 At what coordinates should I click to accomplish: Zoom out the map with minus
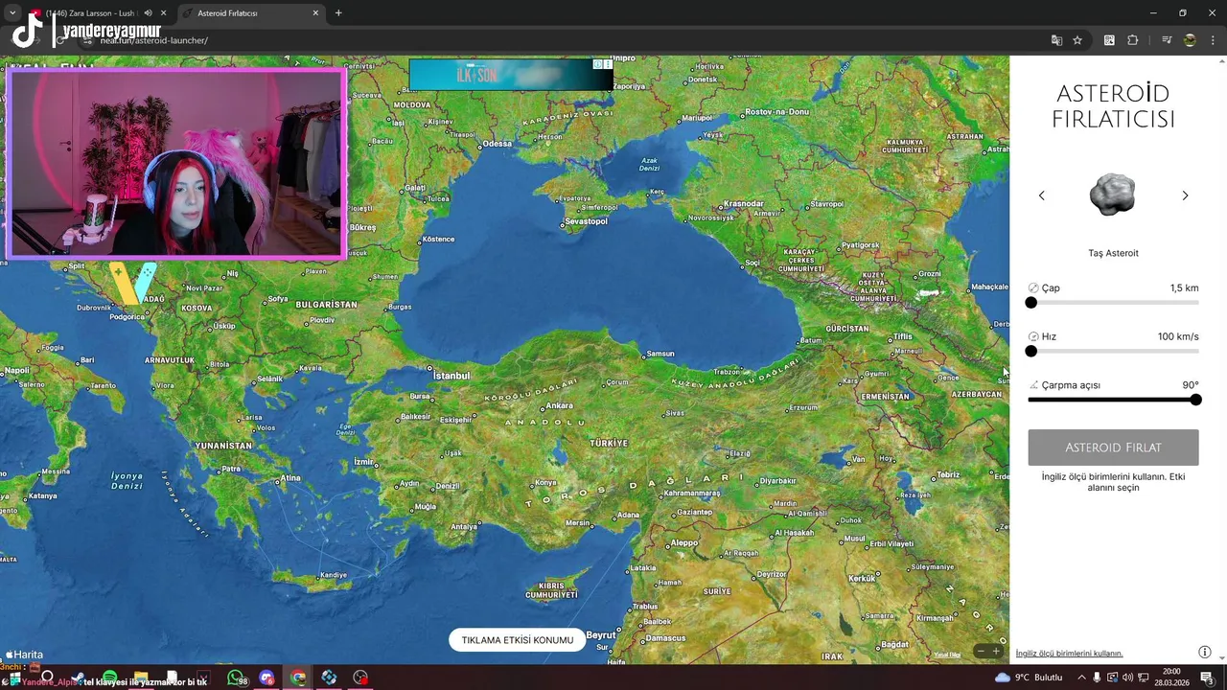[x=981, y=652]
